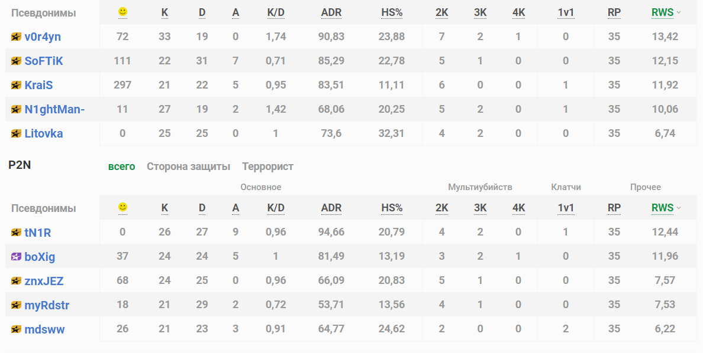
Task: Open N1ghtMan- player profile
Action: [x=54, y=109]
